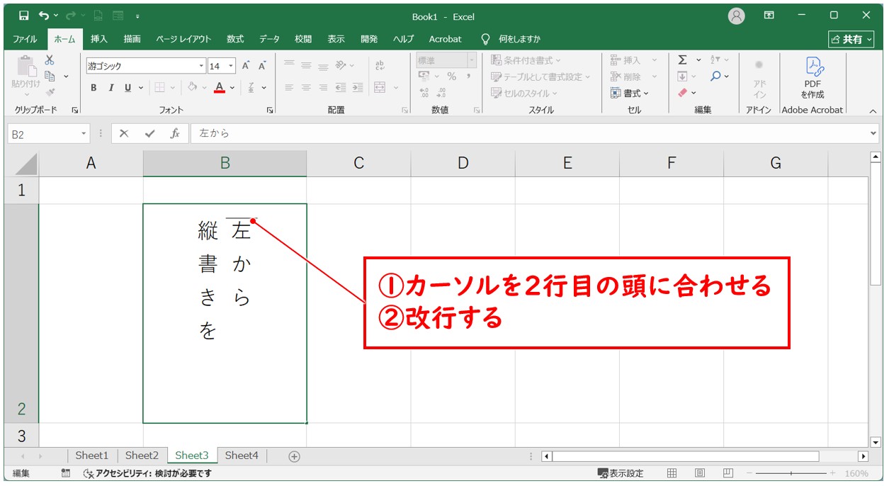
Task: Click the zoom level 160%
Action: tap(856, 473)
